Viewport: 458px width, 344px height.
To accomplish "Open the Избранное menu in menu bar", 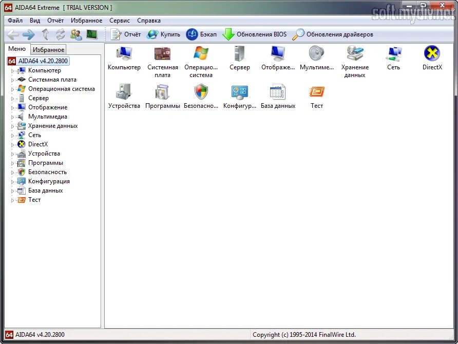I will [x=86, y=21].
